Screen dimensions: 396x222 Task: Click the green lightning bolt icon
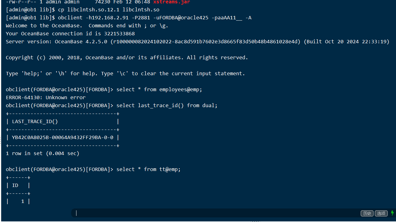tap(392, 213)
